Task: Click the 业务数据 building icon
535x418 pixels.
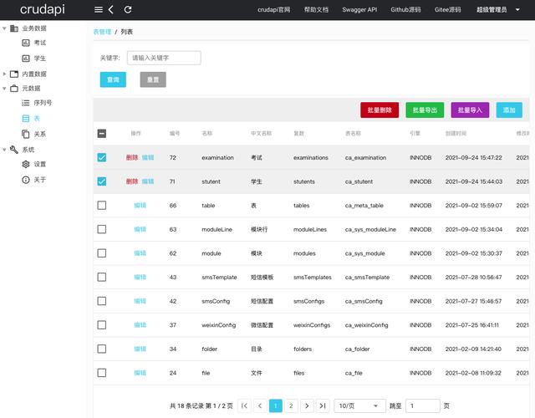Action: 14,28
